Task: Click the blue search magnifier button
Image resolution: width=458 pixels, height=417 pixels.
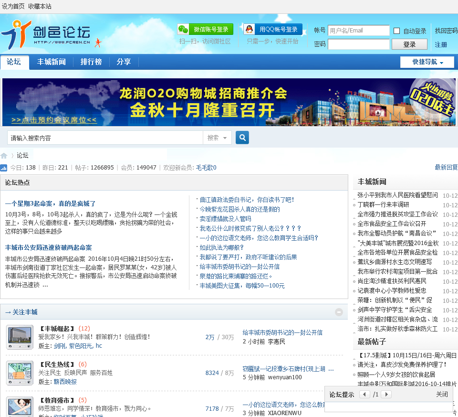Action: pyautogui.click(x=242, y=138)
